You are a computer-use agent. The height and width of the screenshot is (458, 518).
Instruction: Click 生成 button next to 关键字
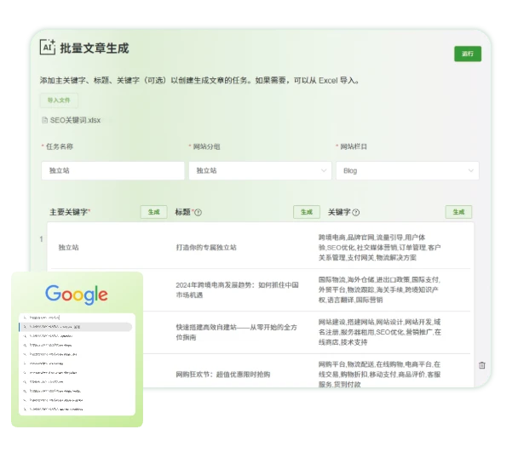pyautogui.click(x=458, y=212)
